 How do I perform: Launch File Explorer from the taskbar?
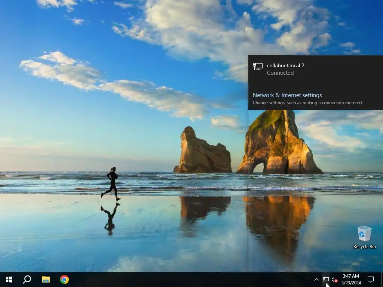pos(46,280)
